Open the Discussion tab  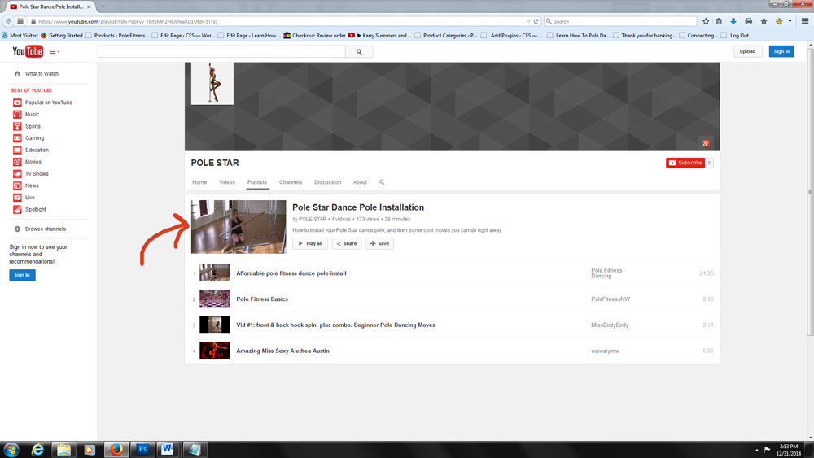coord(327,182)
